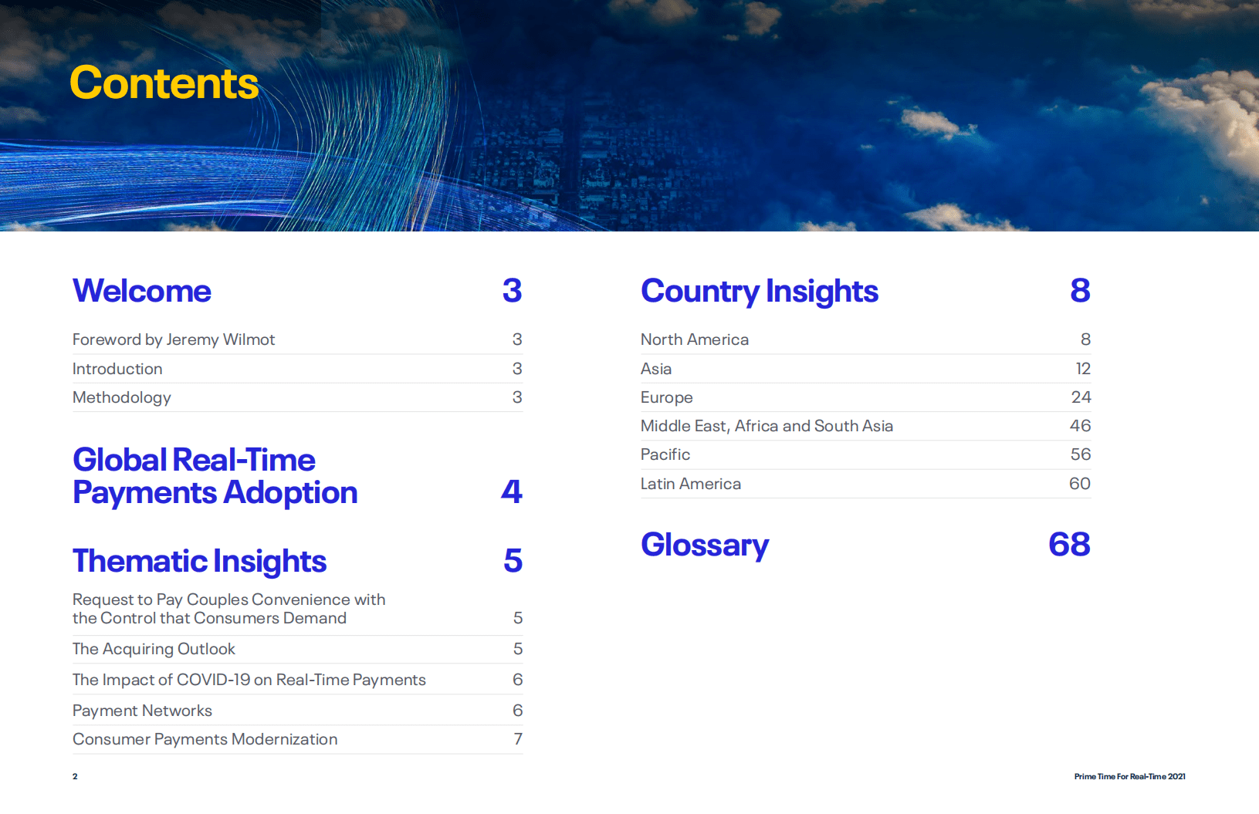
Task: Open the Latin America entry
Action: click(690, 484)
